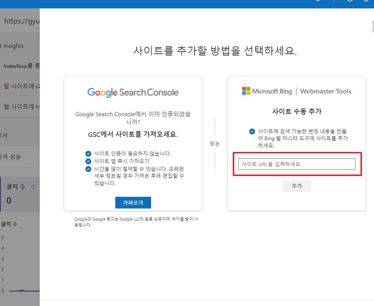Click checkmark beside 사이트 맵 즉시 가져오기

[88, 161]
